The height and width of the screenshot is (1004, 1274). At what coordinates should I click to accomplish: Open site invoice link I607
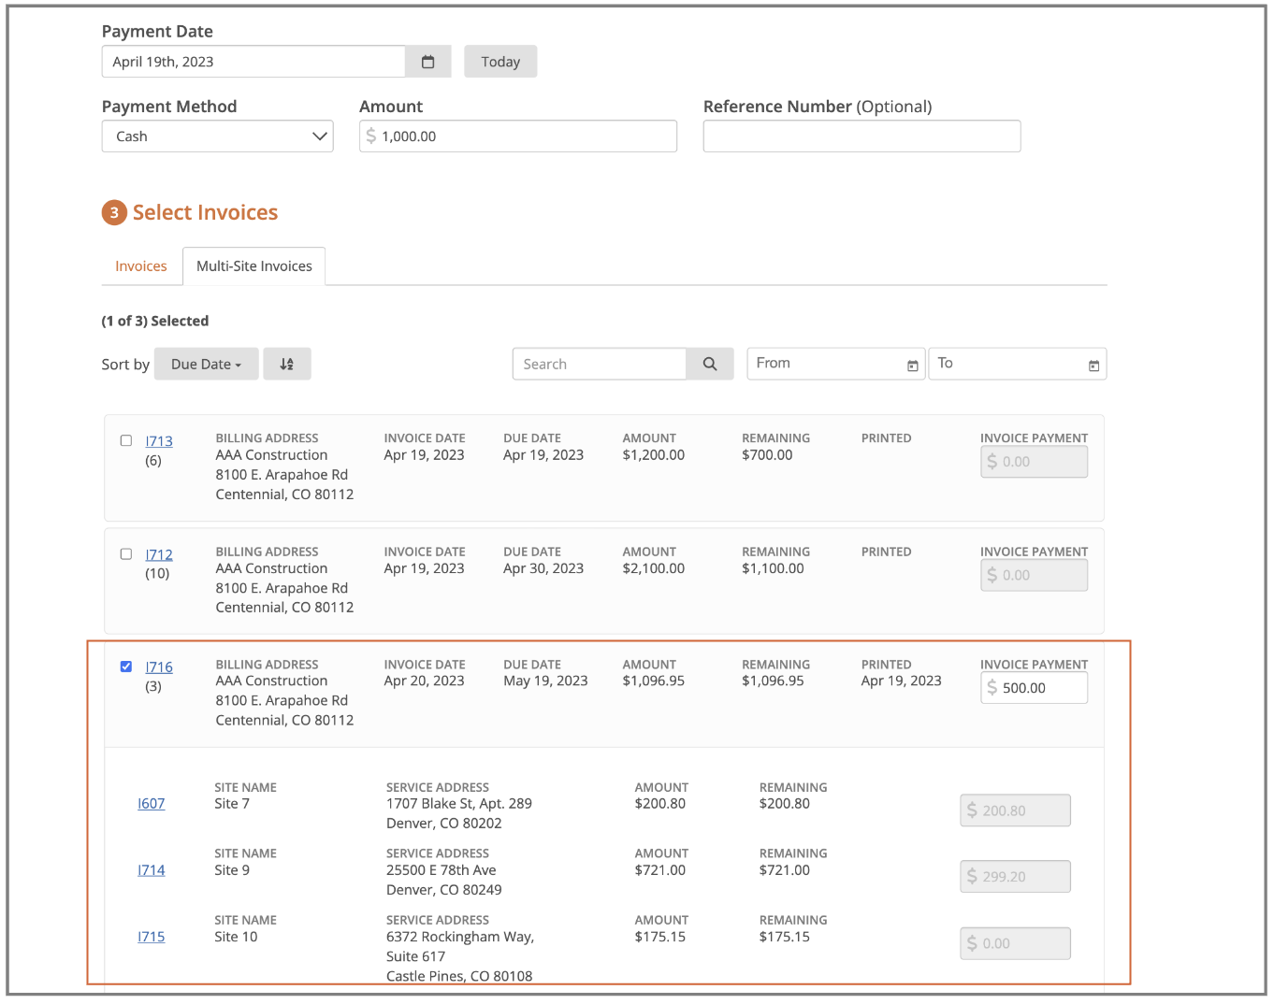pyautogui.click(x=152, y=804)
